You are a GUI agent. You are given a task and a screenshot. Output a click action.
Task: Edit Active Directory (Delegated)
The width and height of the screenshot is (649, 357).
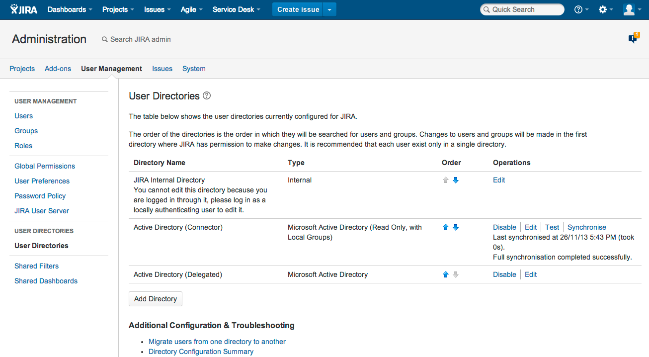point(531,274)
